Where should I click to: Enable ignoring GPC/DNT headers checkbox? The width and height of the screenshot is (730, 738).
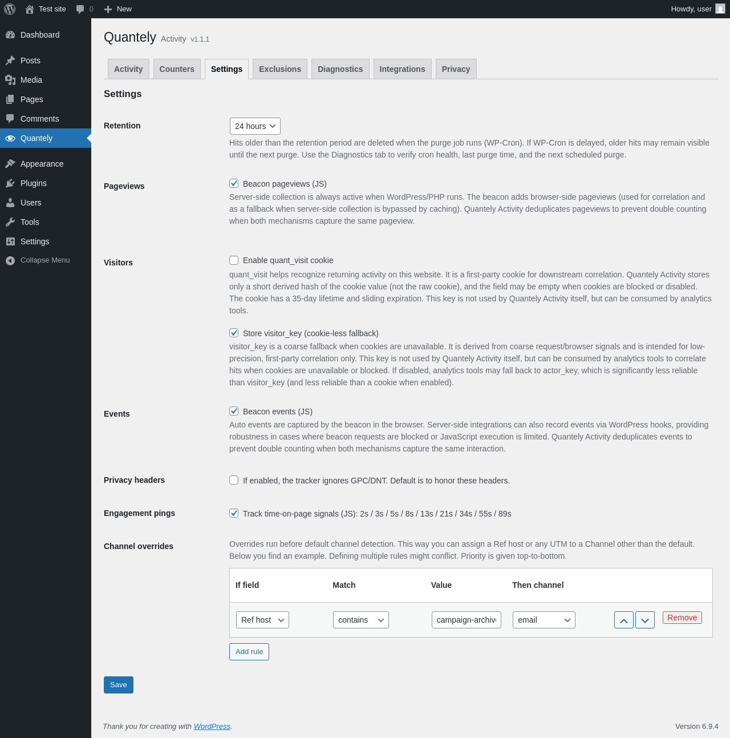coord(234,480)
